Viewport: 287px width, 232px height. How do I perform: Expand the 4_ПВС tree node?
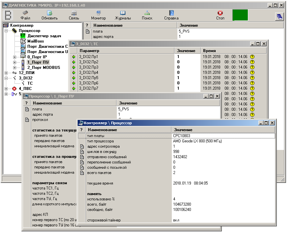(x=7, y=89)
